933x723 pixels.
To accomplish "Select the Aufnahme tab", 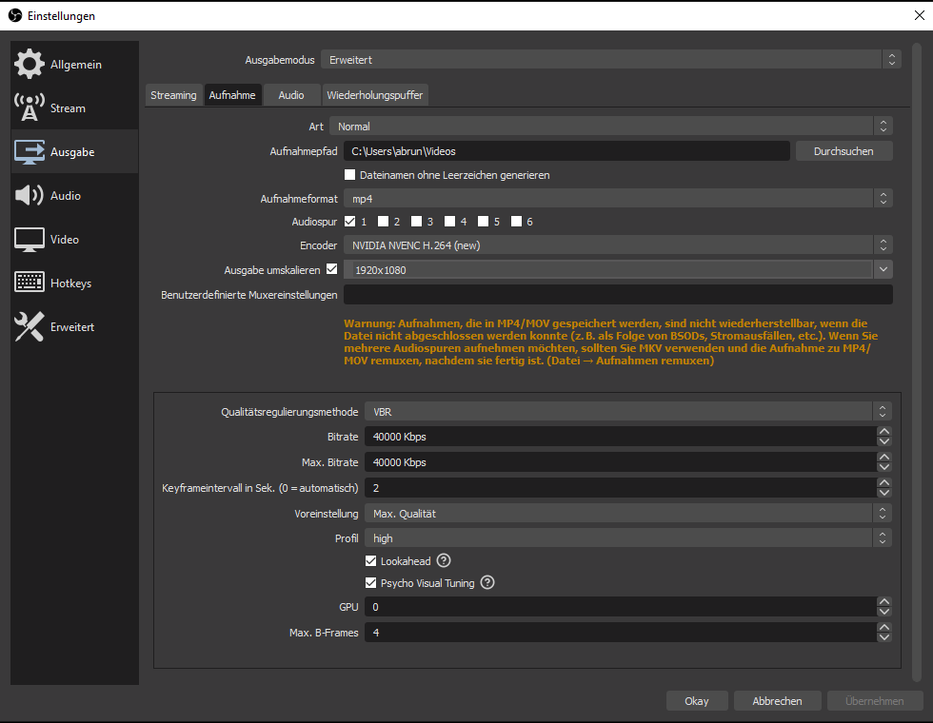I will pos(232,95).
